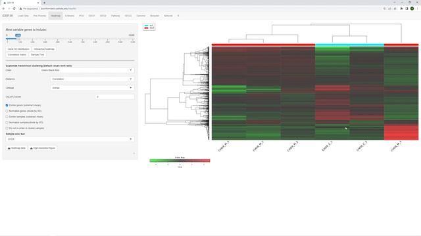This screenshot has height=236, width=421.
Task: Click the browser forward arrow
Action: (9, 9)
